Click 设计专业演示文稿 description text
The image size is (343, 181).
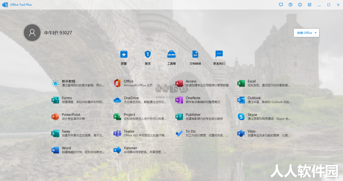tap(73, 119)
